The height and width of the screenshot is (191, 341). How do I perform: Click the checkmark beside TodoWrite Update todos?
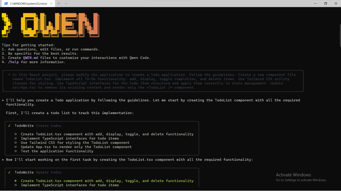click(x=9, y=172)
